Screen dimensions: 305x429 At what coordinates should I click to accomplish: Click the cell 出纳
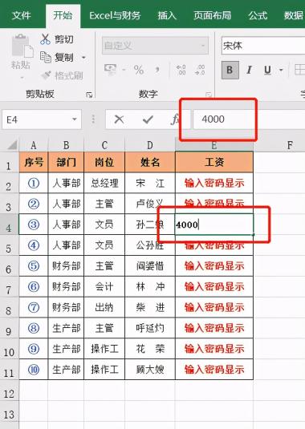(104, 308)
